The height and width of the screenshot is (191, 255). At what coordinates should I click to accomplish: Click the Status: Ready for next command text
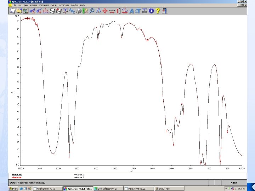[x=28, y=183]
